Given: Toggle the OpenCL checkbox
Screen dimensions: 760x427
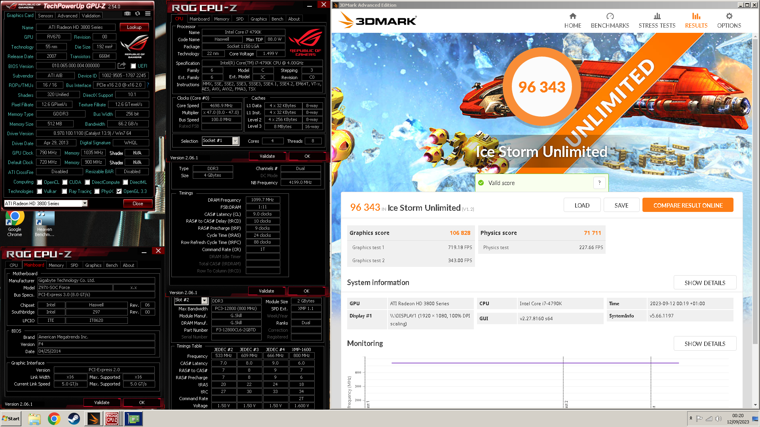Looking at the screenshot, I should (40, 182).
